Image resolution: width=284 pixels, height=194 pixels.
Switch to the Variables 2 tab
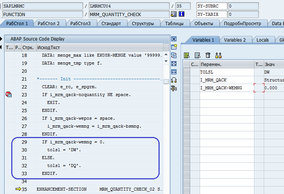(235, 40)
